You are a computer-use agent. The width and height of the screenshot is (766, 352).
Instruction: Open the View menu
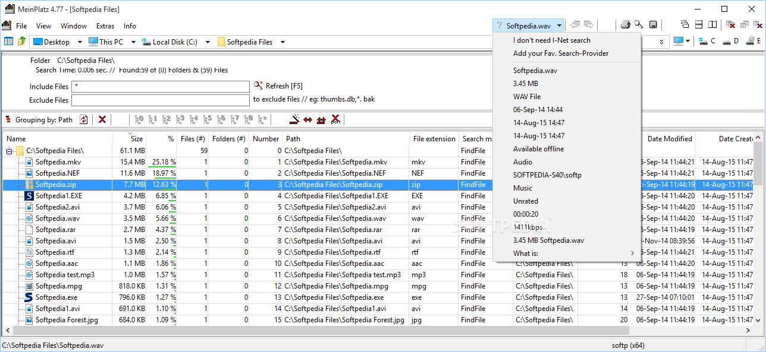43,26
